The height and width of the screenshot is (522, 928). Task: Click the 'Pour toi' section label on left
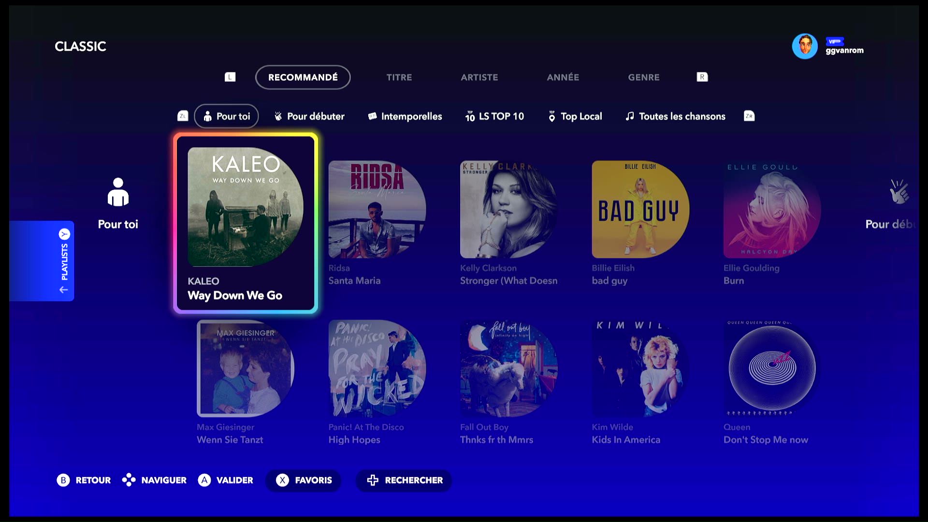coord(118,224)
